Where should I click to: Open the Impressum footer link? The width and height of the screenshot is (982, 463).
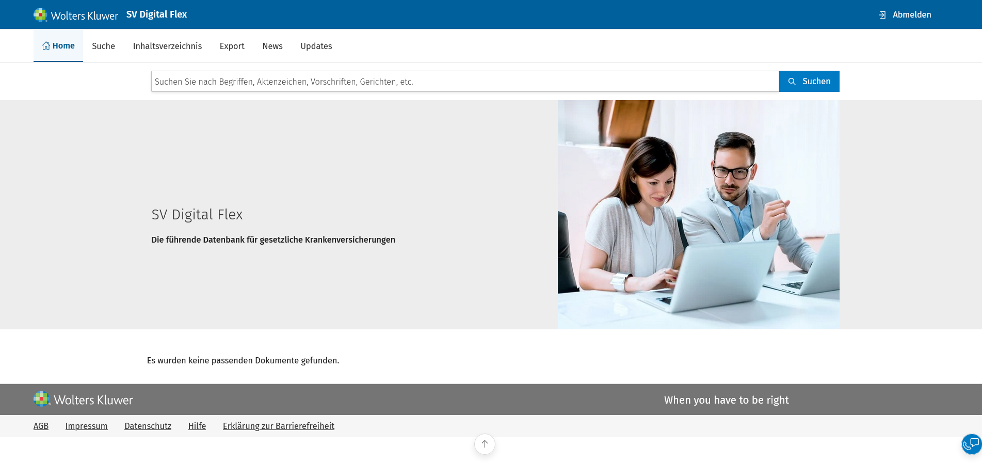(x=86, y=426)
